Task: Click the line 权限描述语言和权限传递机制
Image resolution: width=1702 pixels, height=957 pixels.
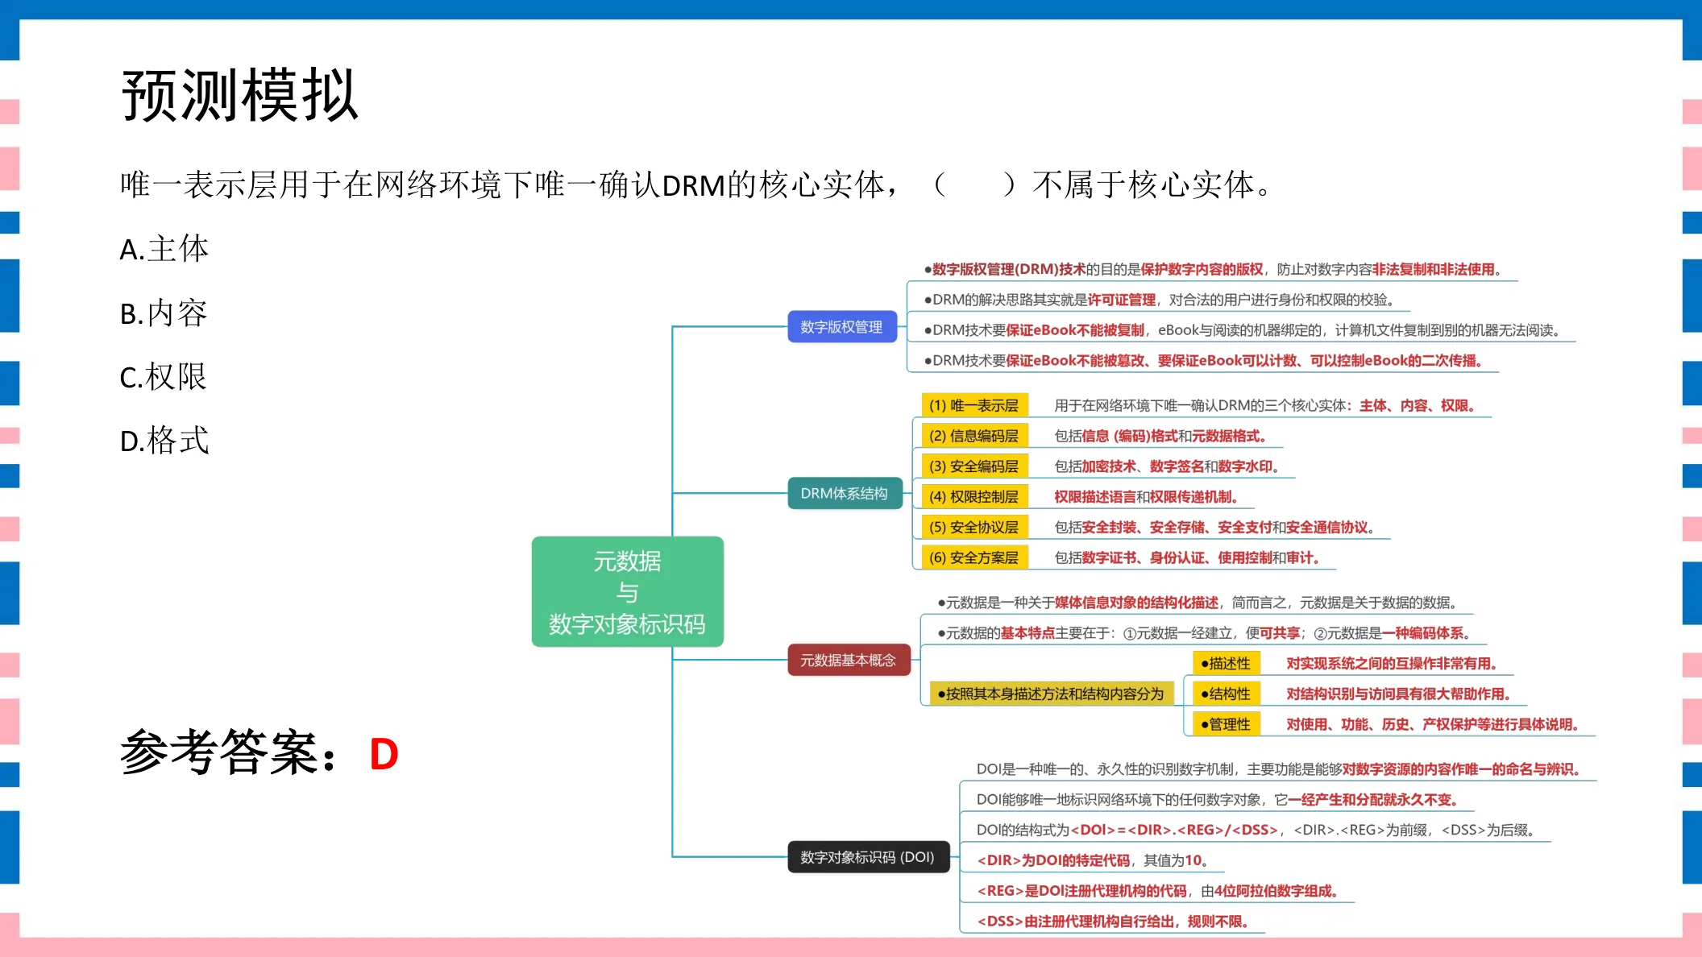Action: 1146,497
